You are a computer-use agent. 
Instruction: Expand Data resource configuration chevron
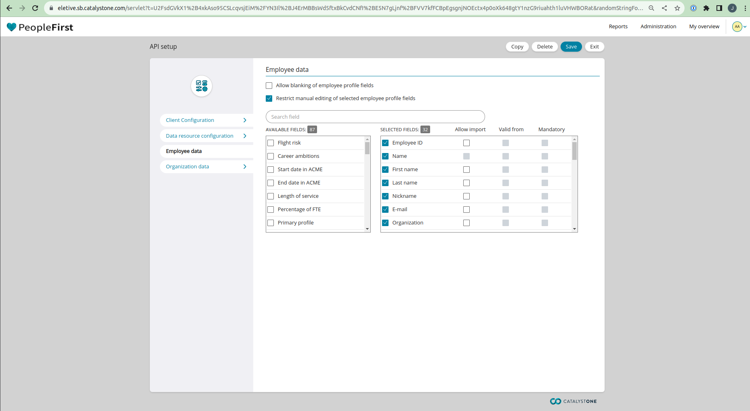click(x=245, y=136)
